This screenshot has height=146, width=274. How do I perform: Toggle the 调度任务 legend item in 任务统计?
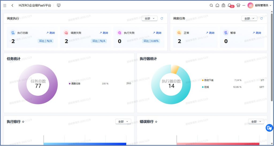[x=75, y=84]
